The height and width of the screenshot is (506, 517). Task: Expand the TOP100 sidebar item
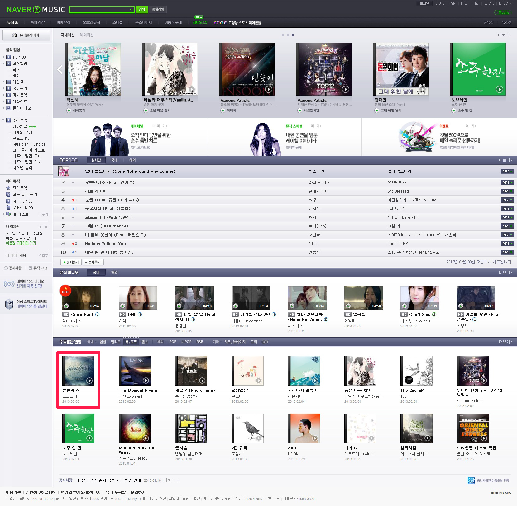(4, 57)
